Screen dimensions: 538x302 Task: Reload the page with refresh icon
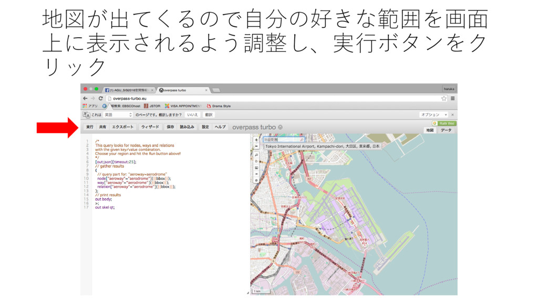[x=100, y=98]
